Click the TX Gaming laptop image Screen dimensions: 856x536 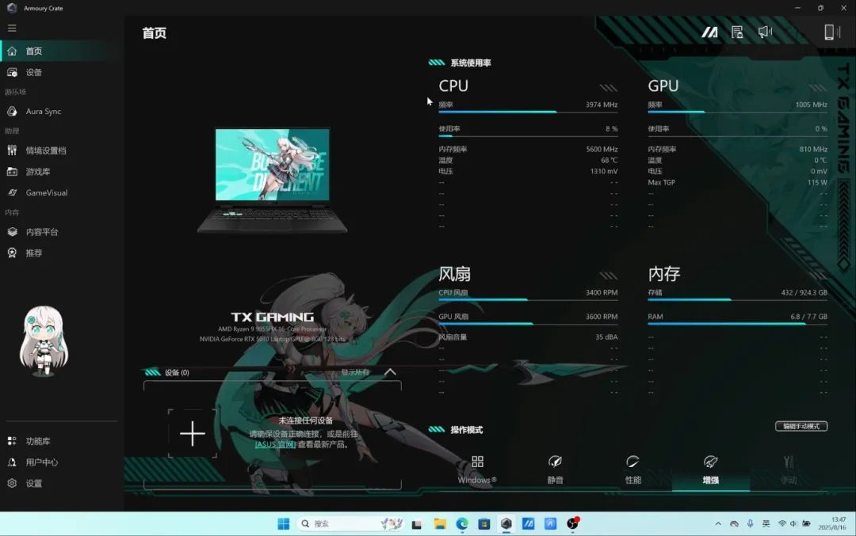[273, 180]
